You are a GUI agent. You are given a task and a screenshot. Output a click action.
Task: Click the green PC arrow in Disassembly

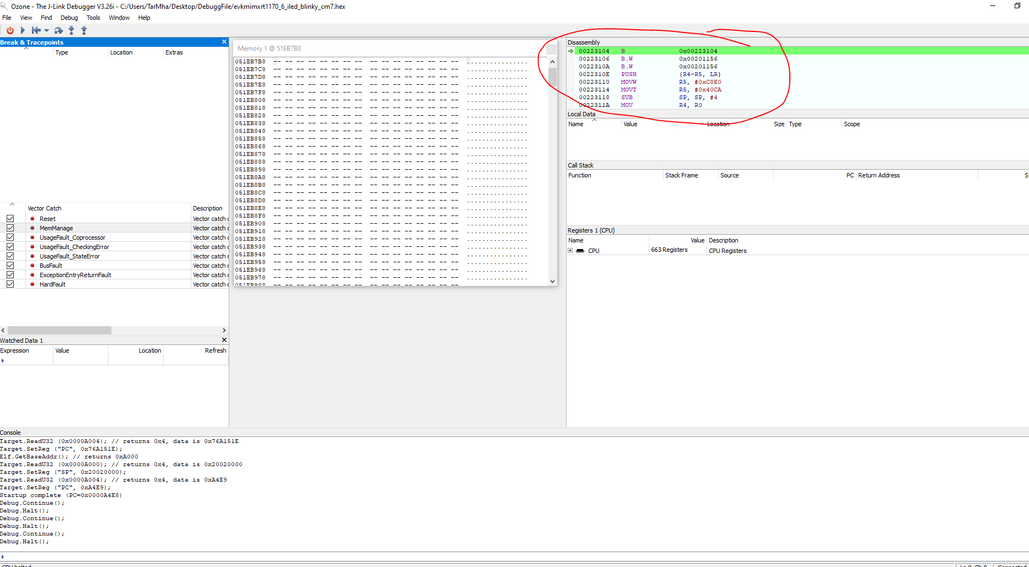(570, 51)
